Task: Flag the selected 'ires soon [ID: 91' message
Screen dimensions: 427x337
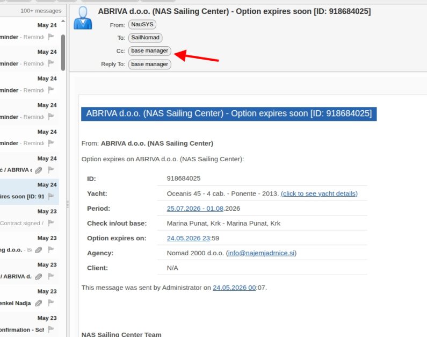Action: click(x=51, y=196)
